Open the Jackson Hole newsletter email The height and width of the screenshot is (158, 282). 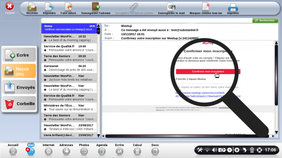click(x=69, y=78)
